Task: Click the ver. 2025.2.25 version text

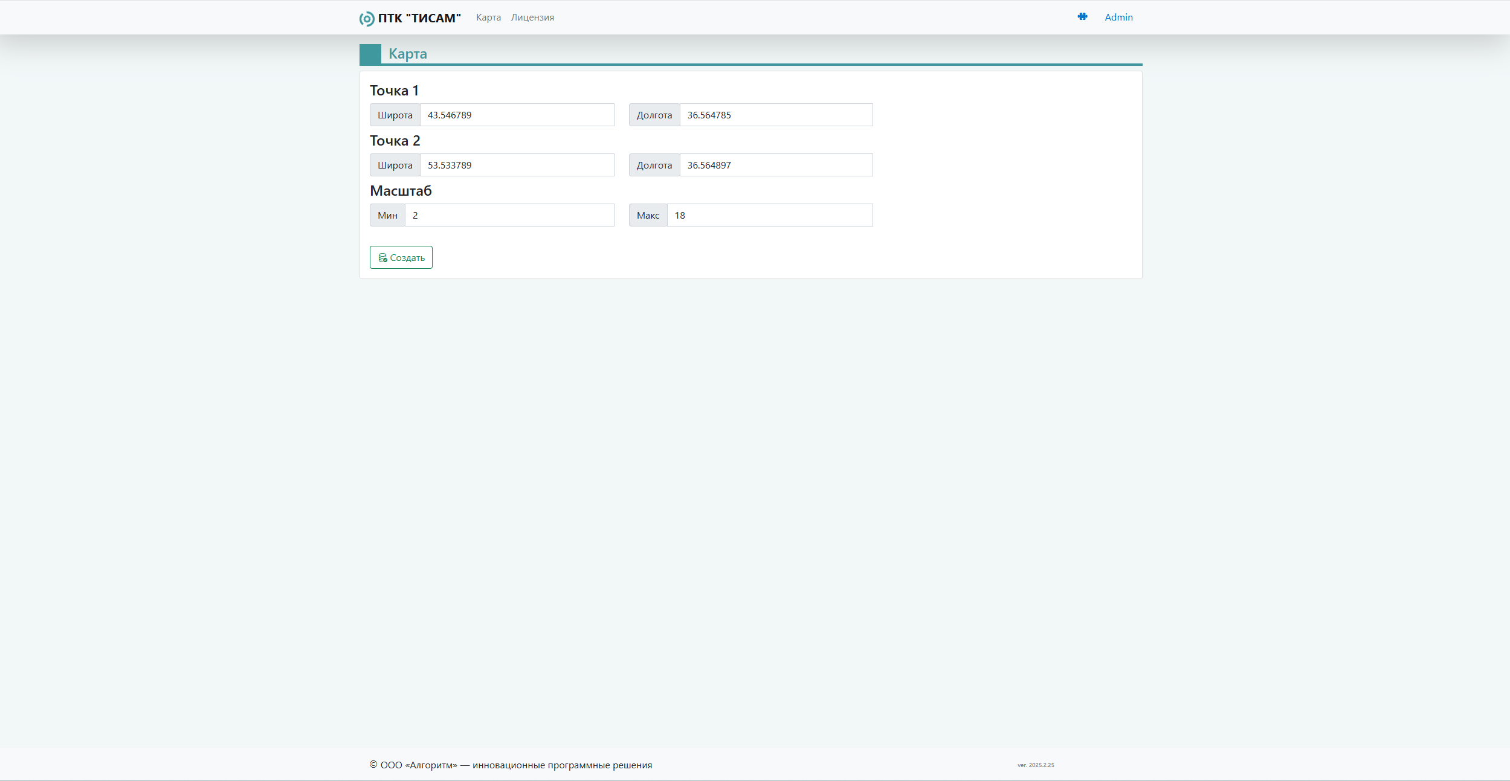Action: [x=1036, y=765]
